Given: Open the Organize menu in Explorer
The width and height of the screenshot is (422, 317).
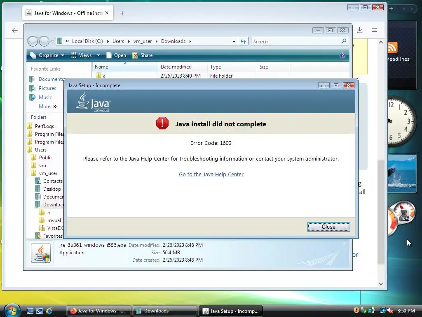Looking at the screenshot, I should (x=47, y=55).
